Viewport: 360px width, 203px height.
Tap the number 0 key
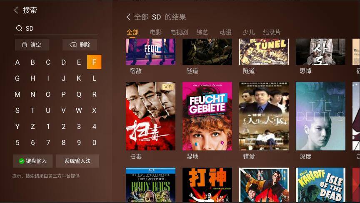tap(94, 142)
